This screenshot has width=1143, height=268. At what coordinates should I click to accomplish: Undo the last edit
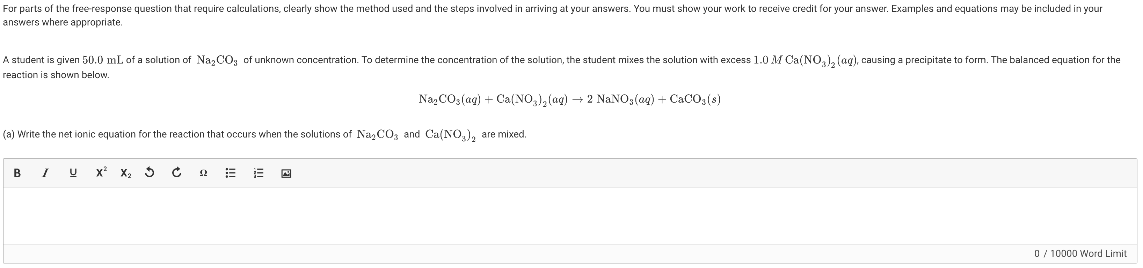point(150,172)
